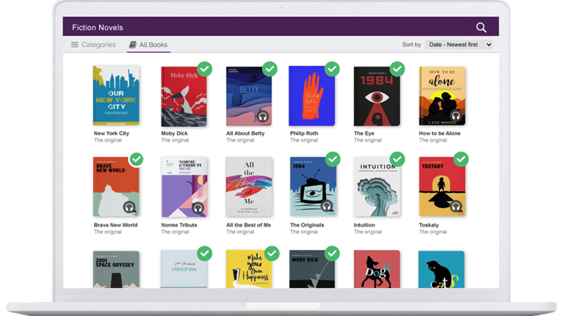Screen dimensions: 564x316
Task: Select the red Dogs book cover
Action: (x=377, y=269)
